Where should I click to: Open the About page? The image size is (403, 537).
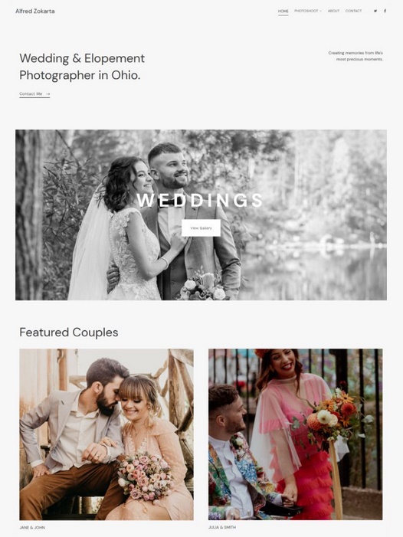point(333,11)
